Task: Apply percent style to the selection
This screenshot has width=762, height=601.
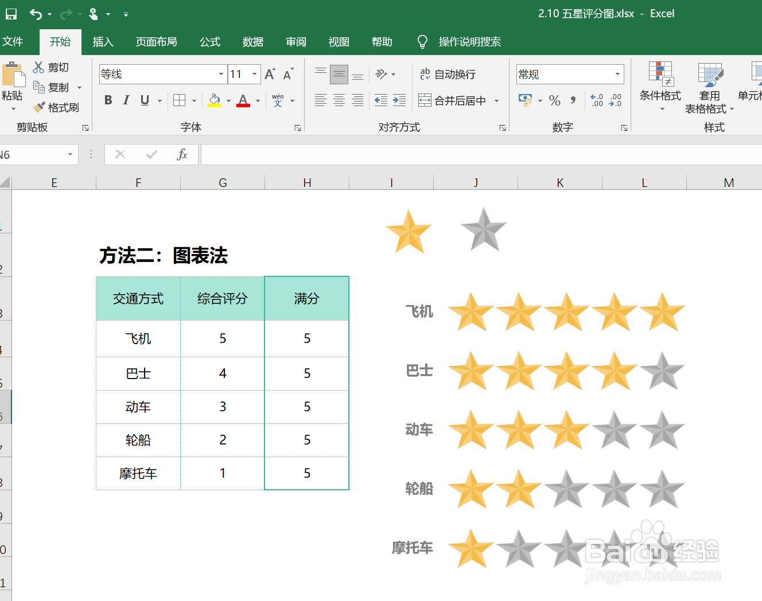Action: 554,101
